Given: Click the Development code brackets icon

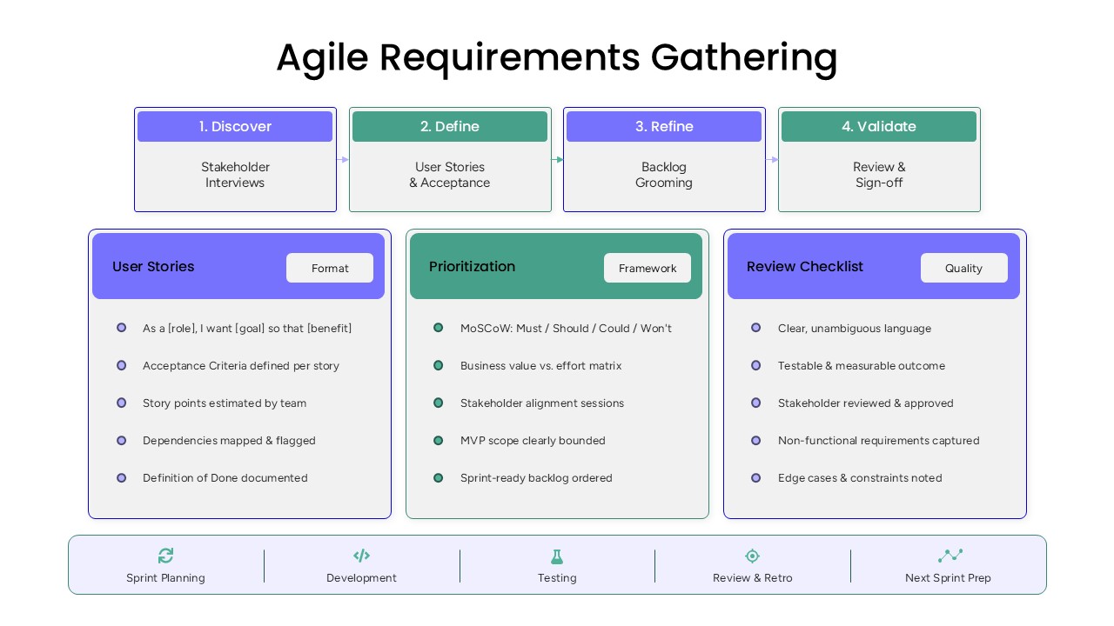Looking at the screenshot, I should (361, 556).
